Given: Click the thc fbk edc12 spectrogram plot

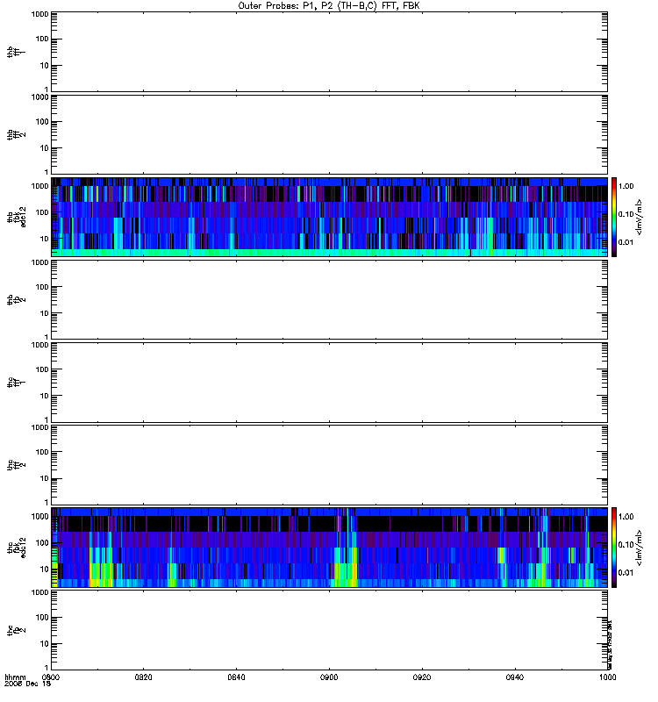Looking at the screenshot, I should point(329,547).
